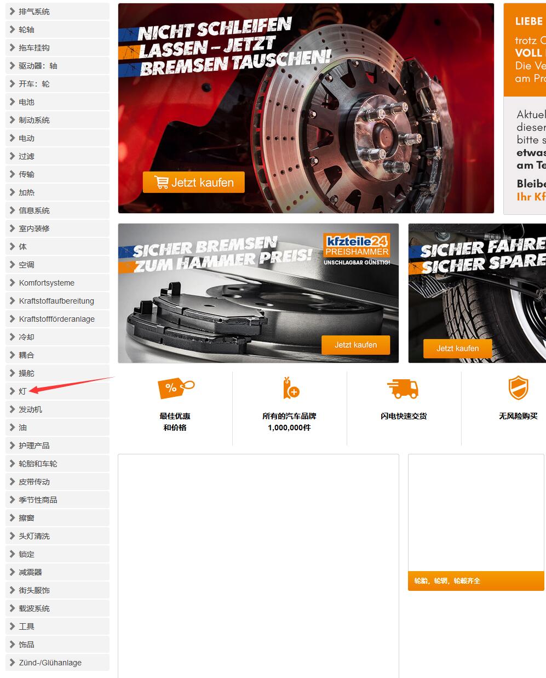Click Jetzt kaufen on tire banner

457,348
